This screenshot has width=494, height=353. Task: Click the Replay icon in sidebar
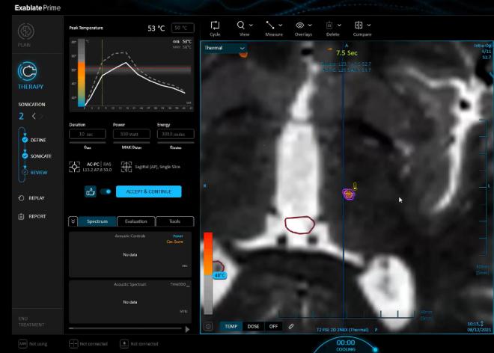tap(22, 198)
